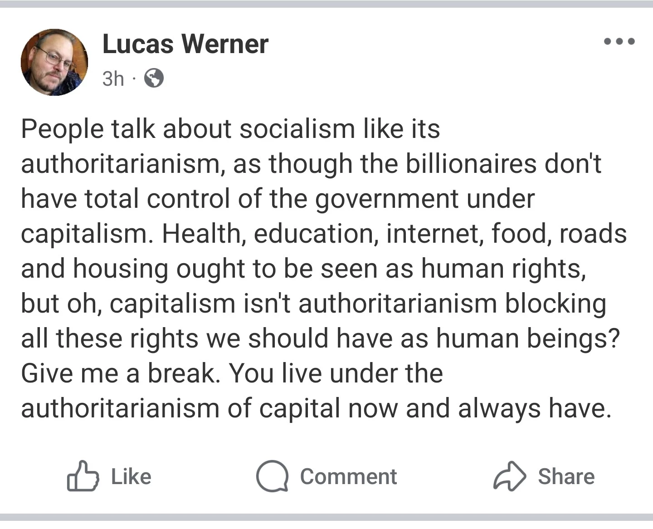Open the three-dot post options menu

[x=619, y=42]
